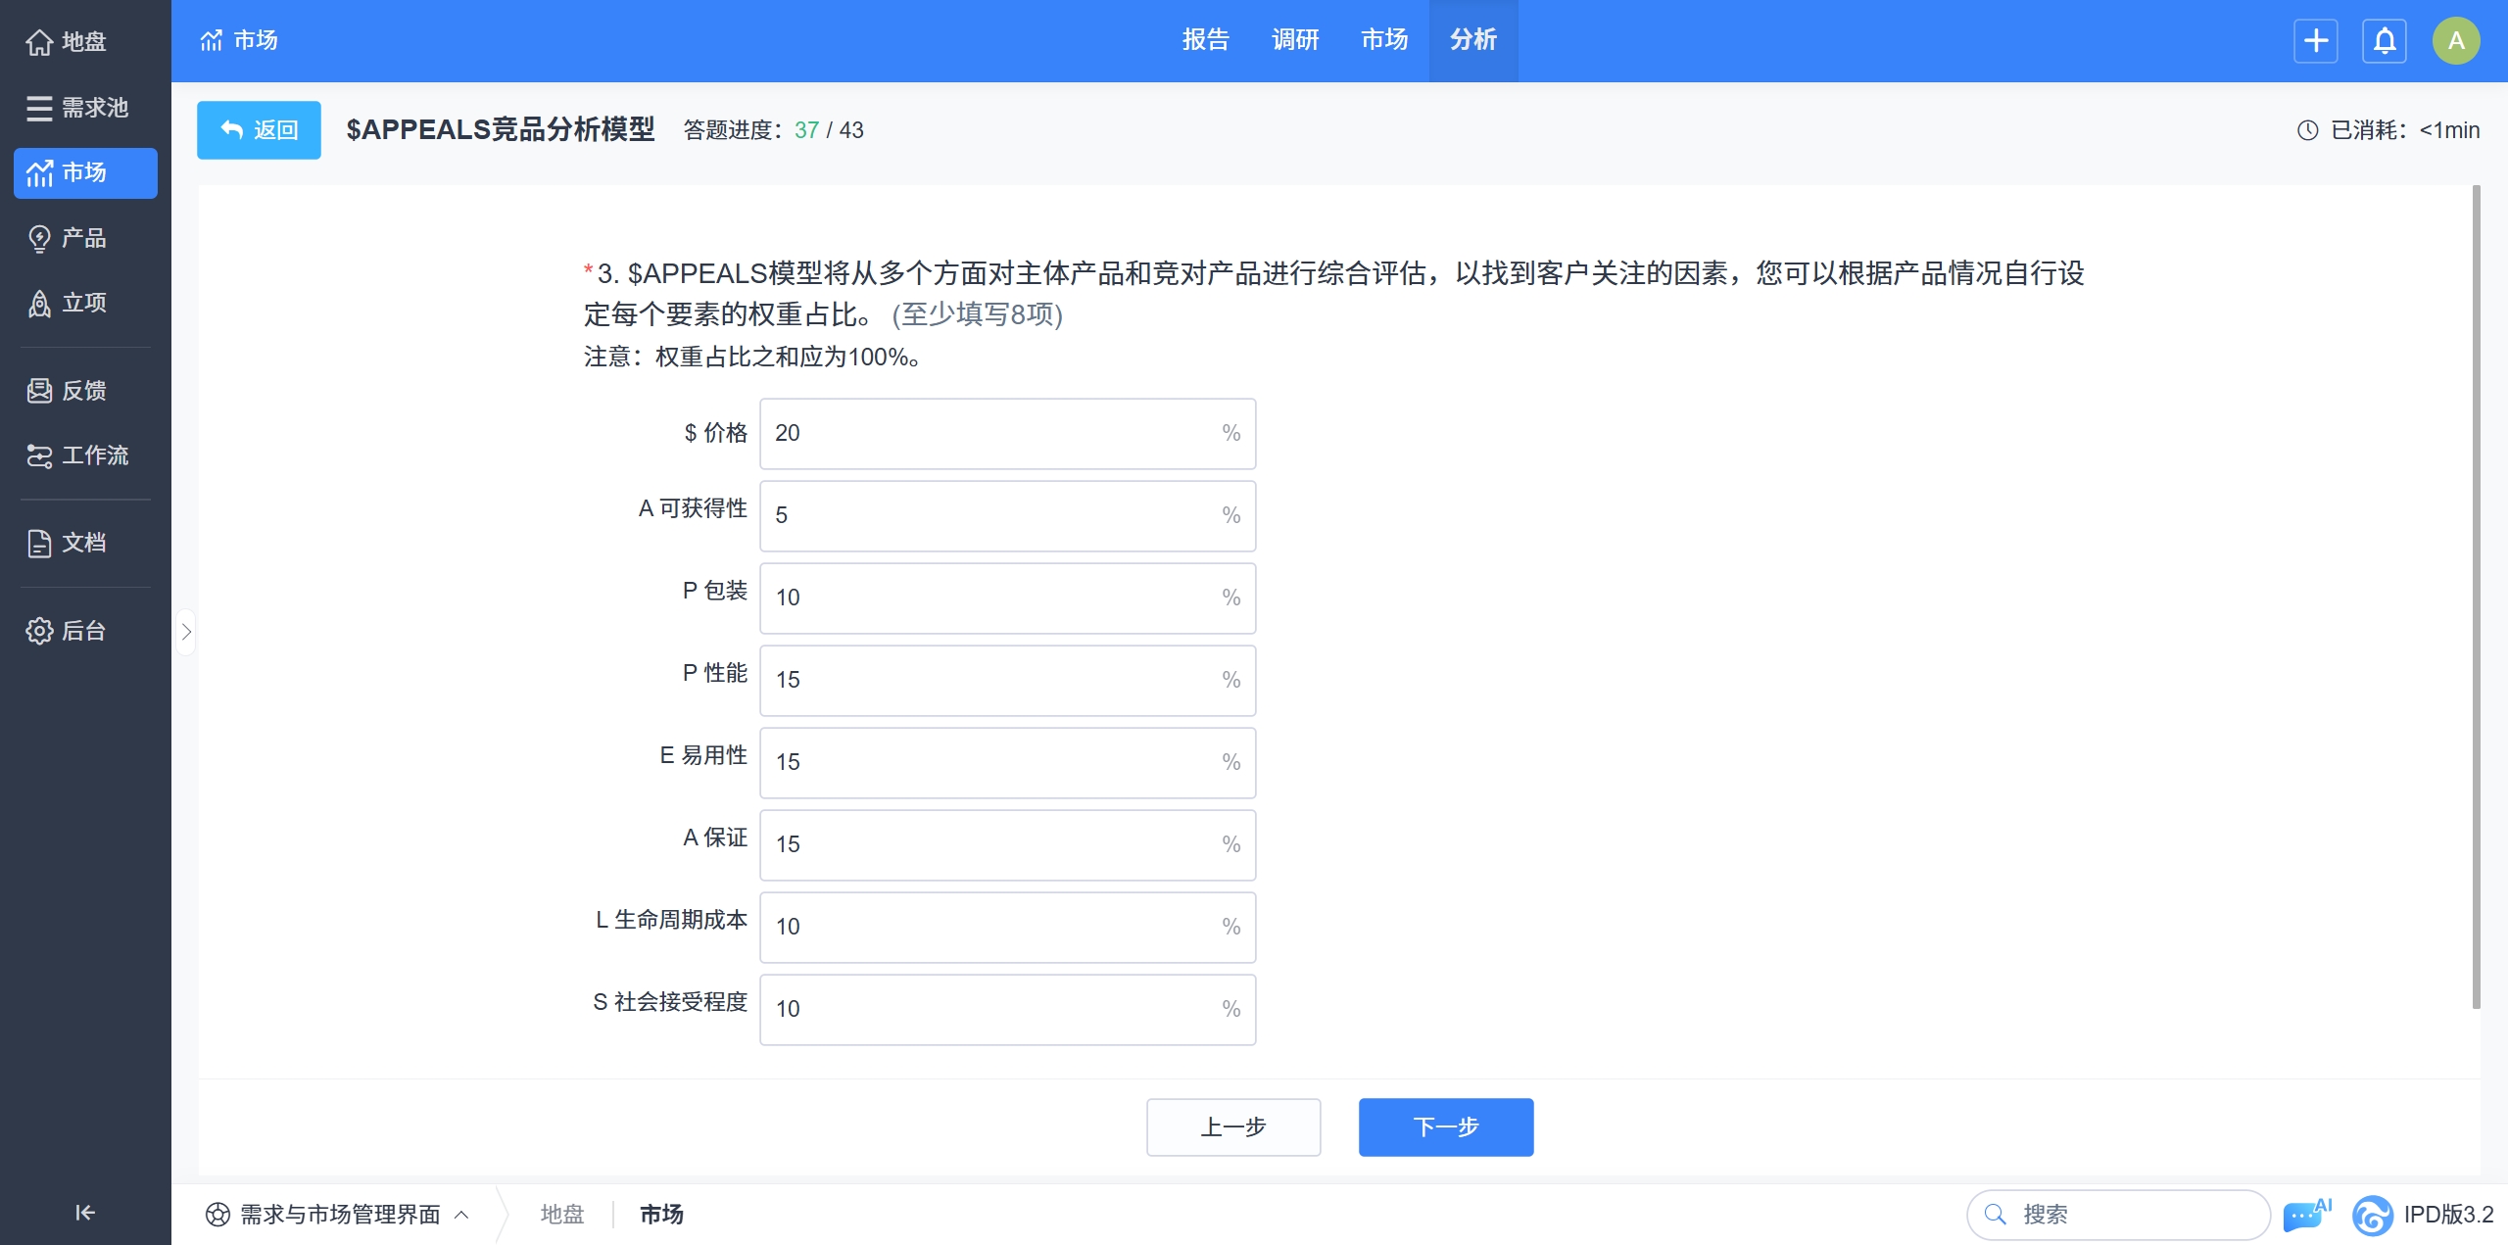
Task: Open 产品 lightbulb sidebar item
Action: point(67,238)
